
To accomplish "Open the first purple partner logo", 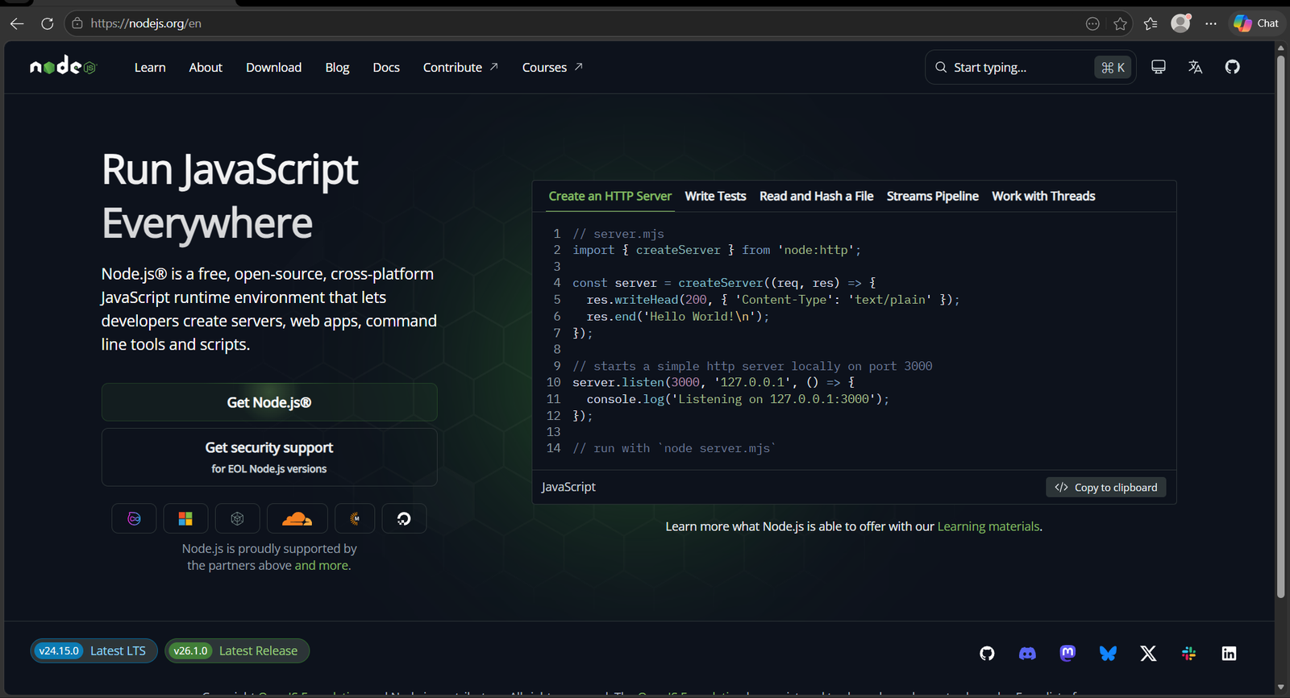I will tap(134, 518).
